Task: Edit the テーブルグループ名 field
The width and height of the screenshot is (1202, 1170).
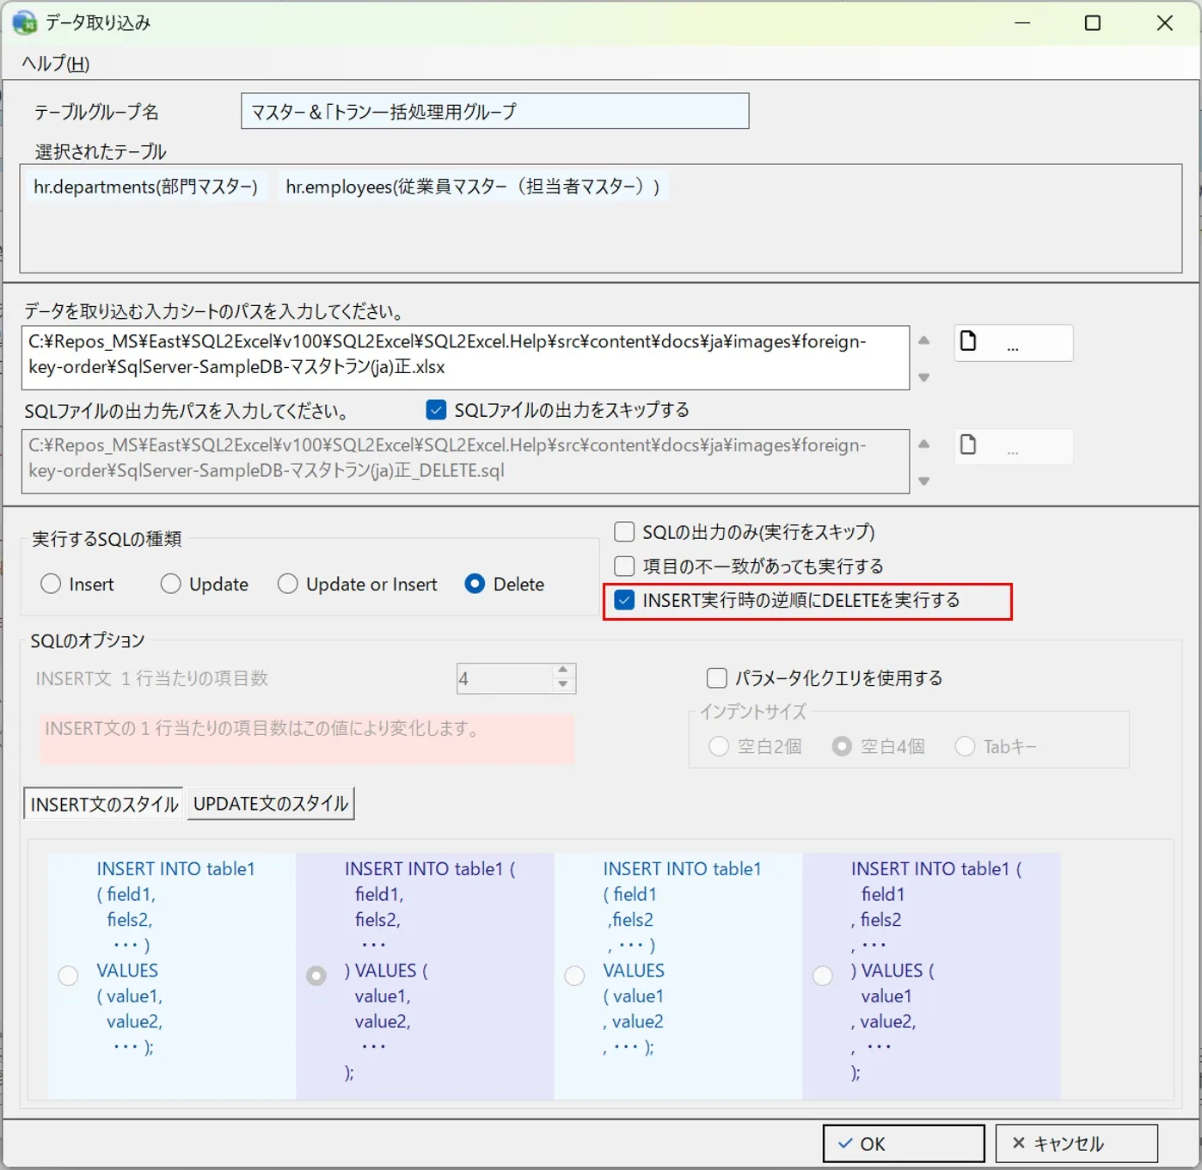Action: [494, 111]
